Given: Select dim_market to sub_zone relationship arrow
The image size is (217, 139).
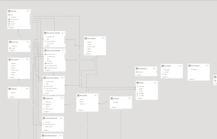Looking at the screenshot, I should pyautogui.click(x=104, y=103).
